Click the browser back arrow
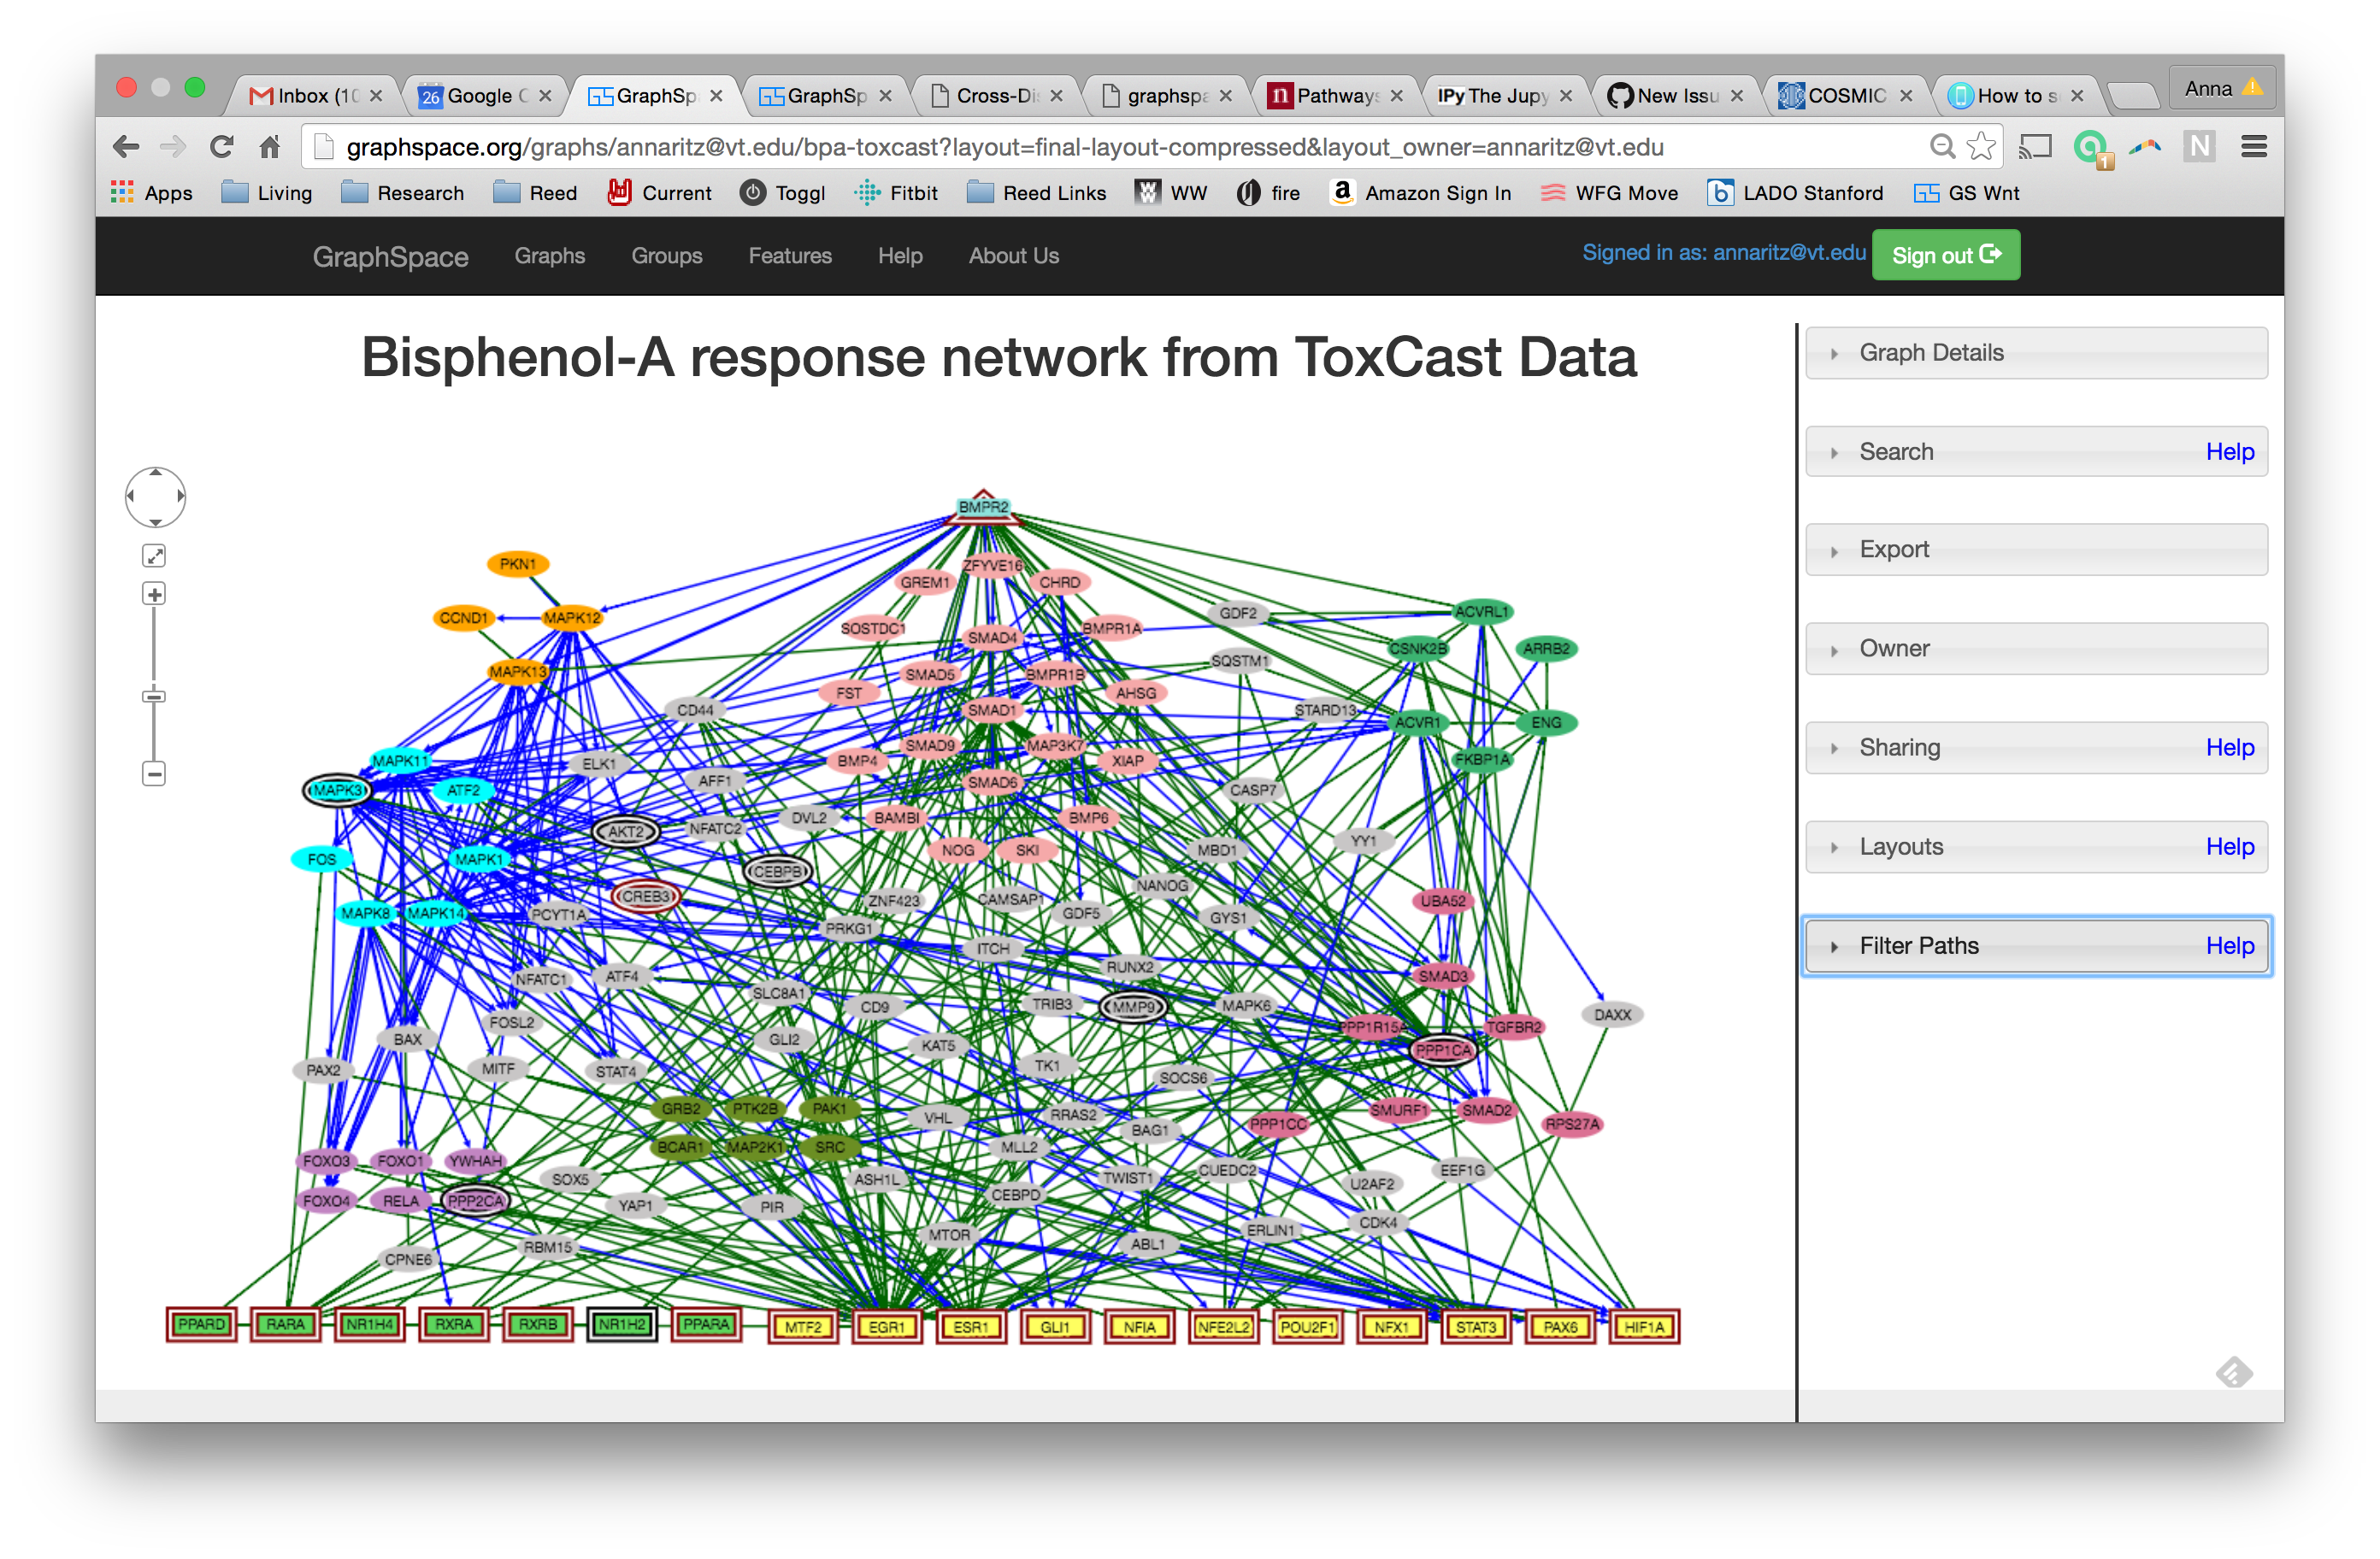This screenshot has width=2380, height=1559. (x=127, y=148)
